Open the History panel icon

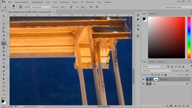pos(138,15)
